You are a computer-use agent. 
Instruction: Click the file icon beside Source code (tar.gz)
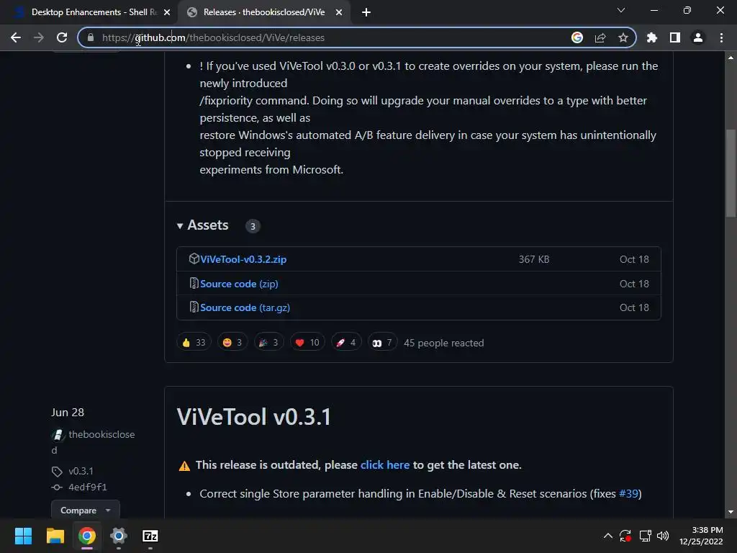click(194, 307)
